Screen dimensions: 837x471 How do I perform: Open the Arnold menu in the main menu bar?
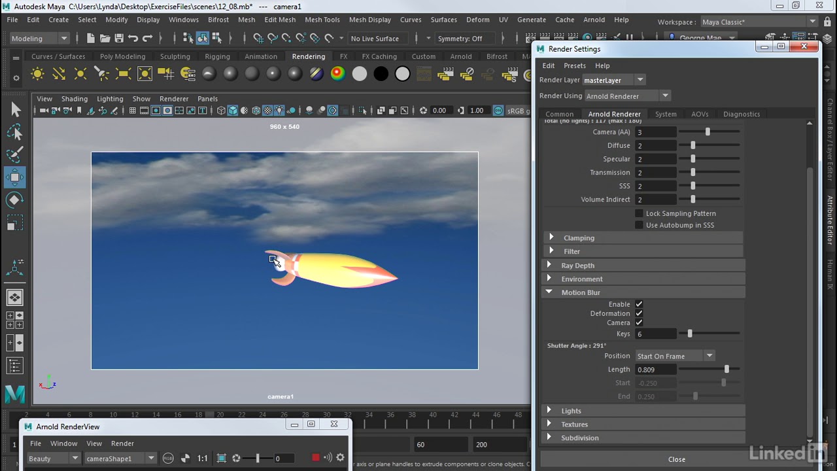(594, 20)
